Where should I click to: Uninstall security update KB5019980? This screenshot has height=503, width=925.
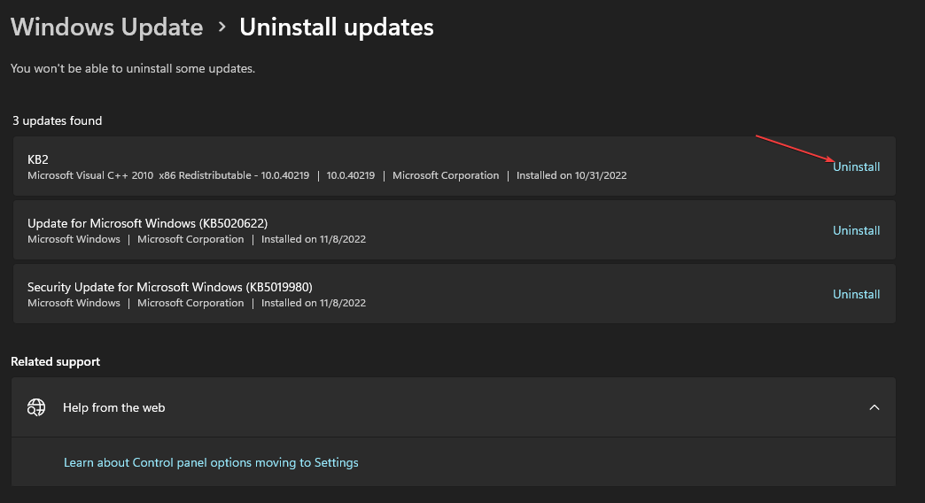coord(856,294)
